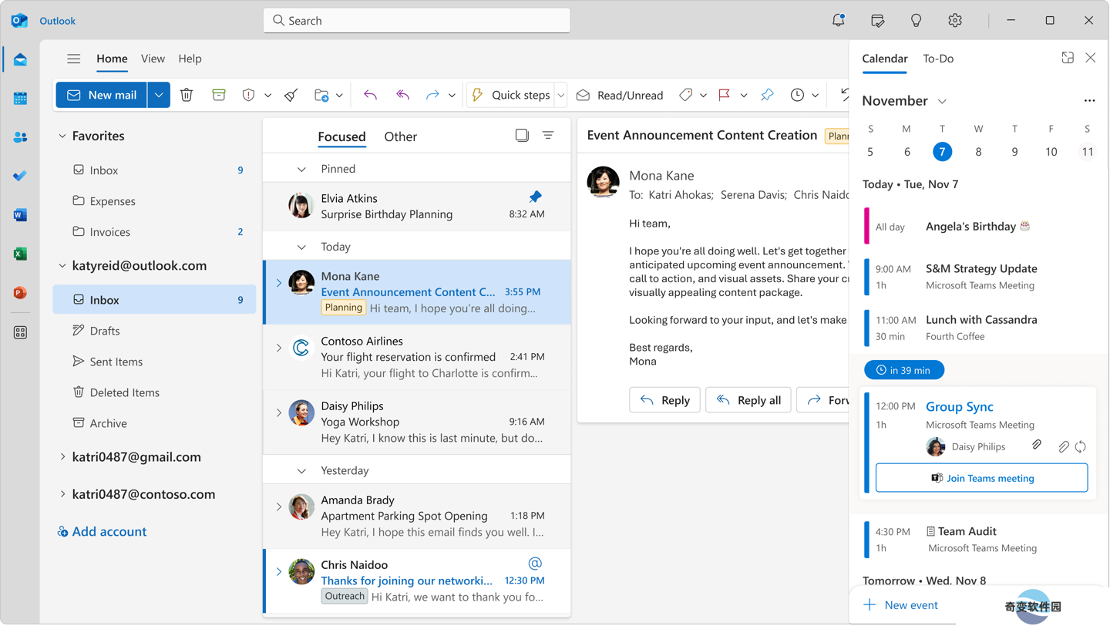
Task: Click the Snooze clock icon
Action: tap(797, 95)
